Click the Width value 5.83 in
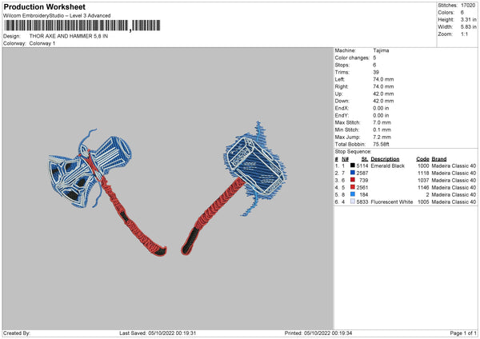This screenshot has width=480, height=339. 468,27
